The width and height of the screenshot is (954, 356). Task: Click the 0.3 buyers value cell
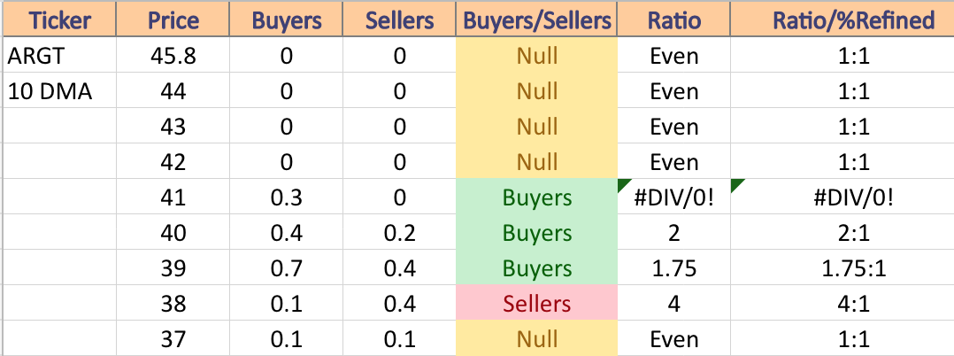(287, 197)
